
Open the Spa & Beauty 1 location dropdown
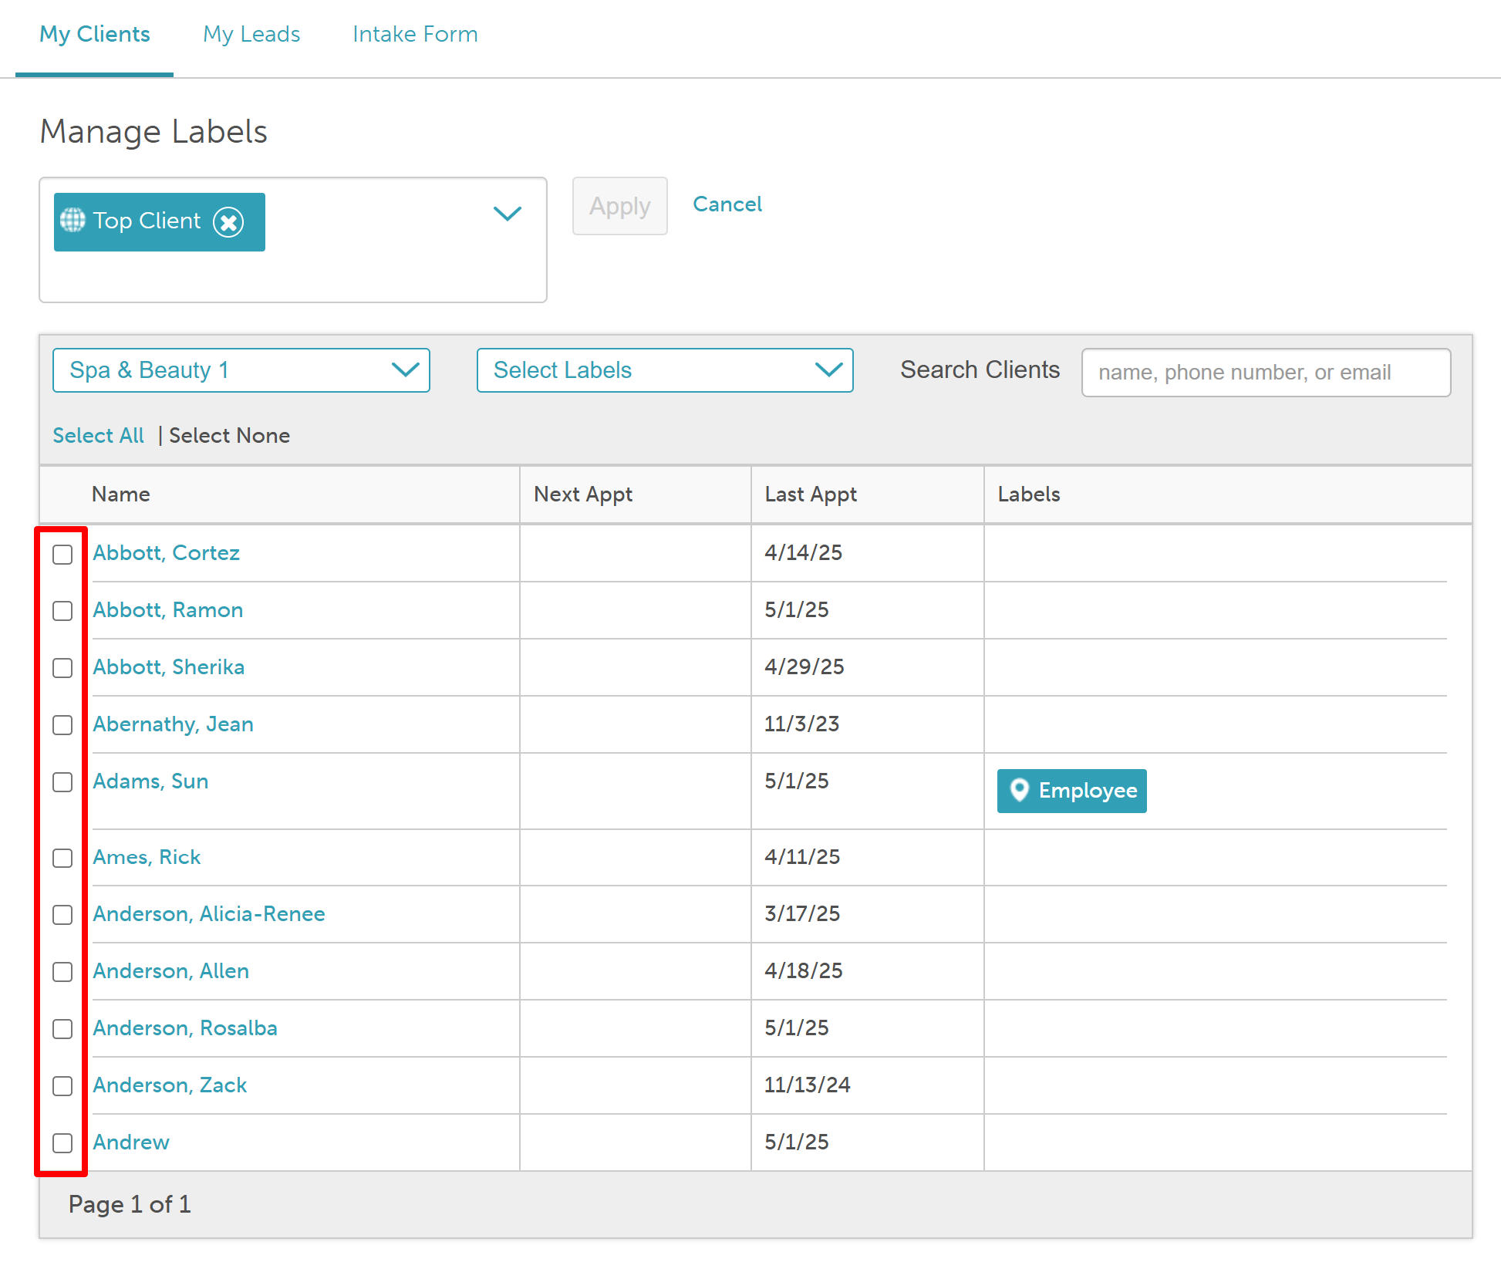coord(241,370)
